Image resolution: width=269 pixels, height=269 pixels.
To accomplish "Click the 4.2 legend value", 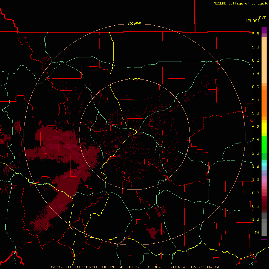I will [256, 127].
